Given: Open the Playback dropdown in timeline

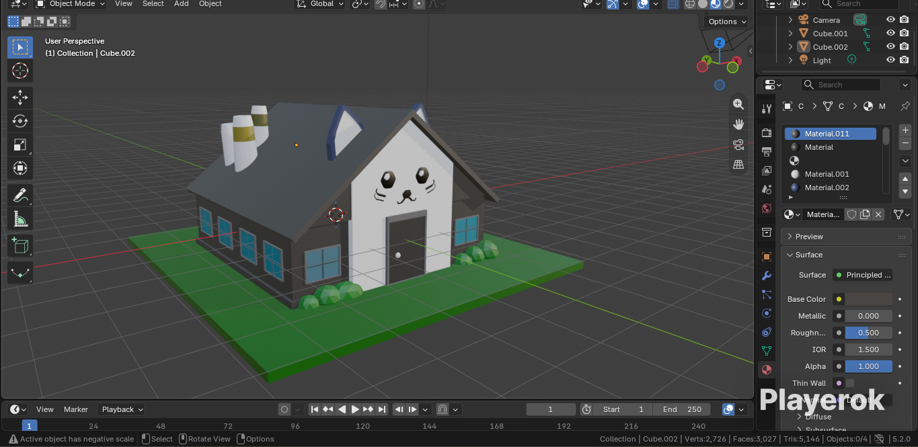Looking at the screenshot, I should tap(122, 409).
